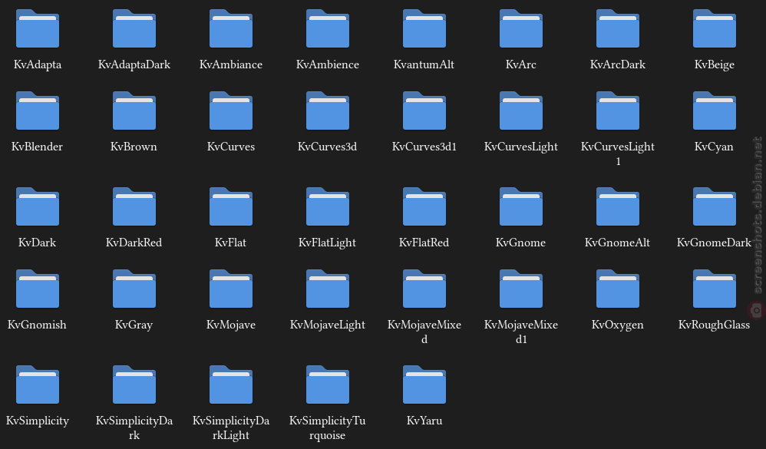Select the KvGray folder icon
The width and height of the screenshot is (766, 449).
pyautogui.click(x=134, y=289)
